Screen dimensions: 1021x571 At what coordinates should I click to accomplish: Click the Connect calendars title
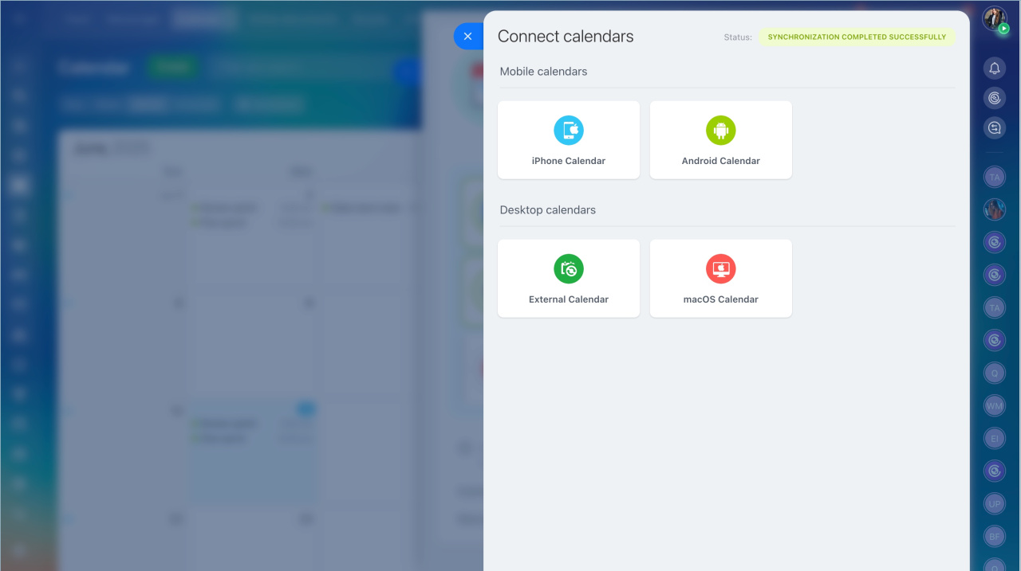click(566, 37)
